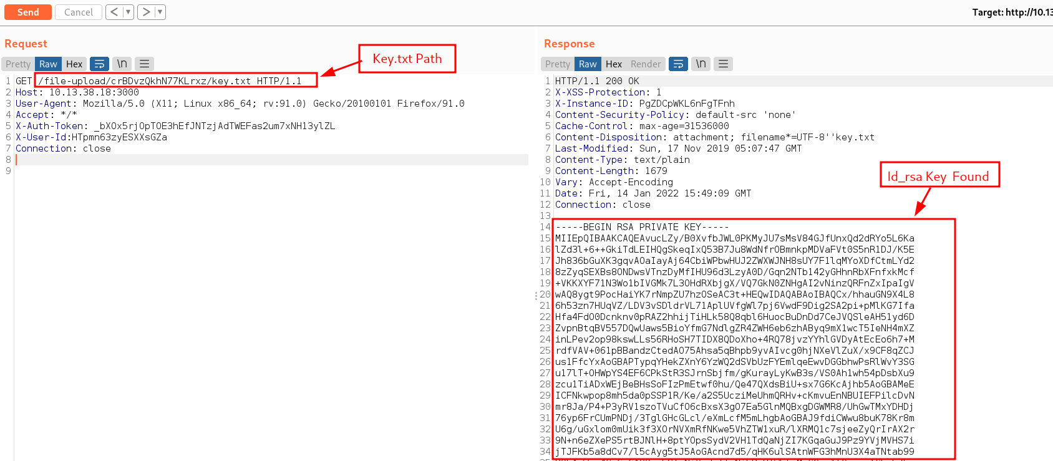The height and width of the screenshot is (461, 1053).
Task: Place cursor on empty request line 8
Action: 271,160
